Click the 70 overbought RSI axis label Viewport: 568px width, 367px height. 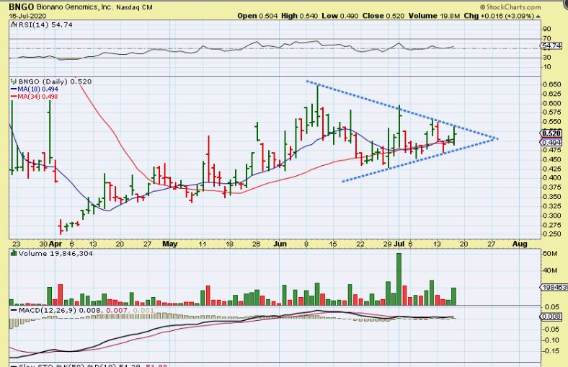pyautogui.click(x=547, y=38)
